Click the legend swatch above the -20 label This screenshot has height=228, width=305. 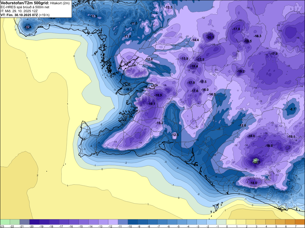pos(34,222)
